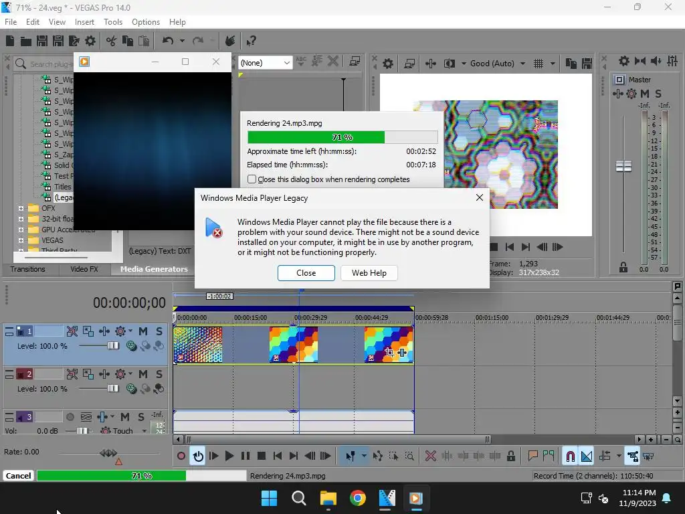Open the Touch automation mode dropdown
The image size is (685, 514).
144,431
